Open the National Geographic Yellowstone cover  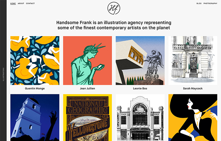(x=88, y=117)
